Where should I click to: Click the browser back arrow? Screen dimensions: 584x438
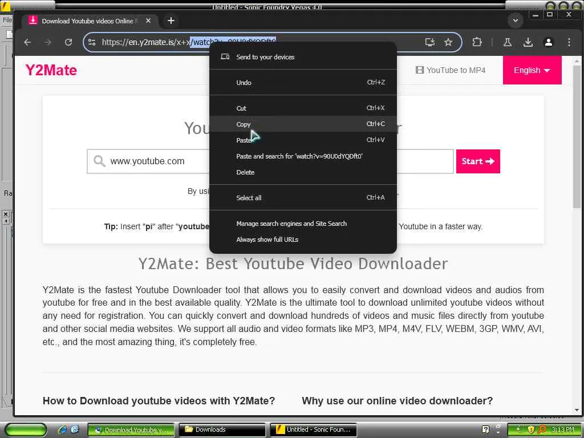[27, 42]
